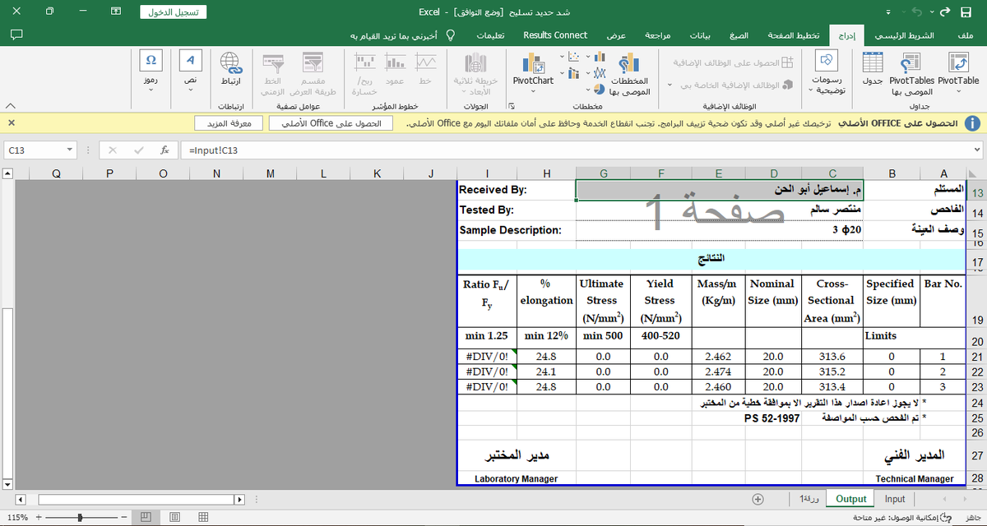Open the Symbols (رموز) group menu
987x526 pixels.
[151, 72]
